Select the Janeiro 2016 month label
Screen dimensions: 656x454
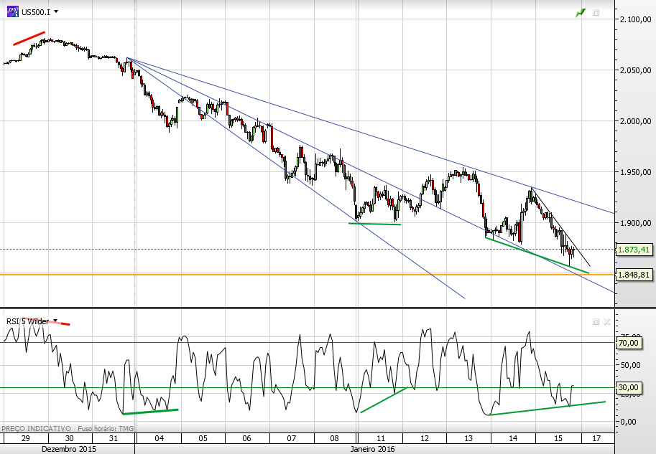372,449
